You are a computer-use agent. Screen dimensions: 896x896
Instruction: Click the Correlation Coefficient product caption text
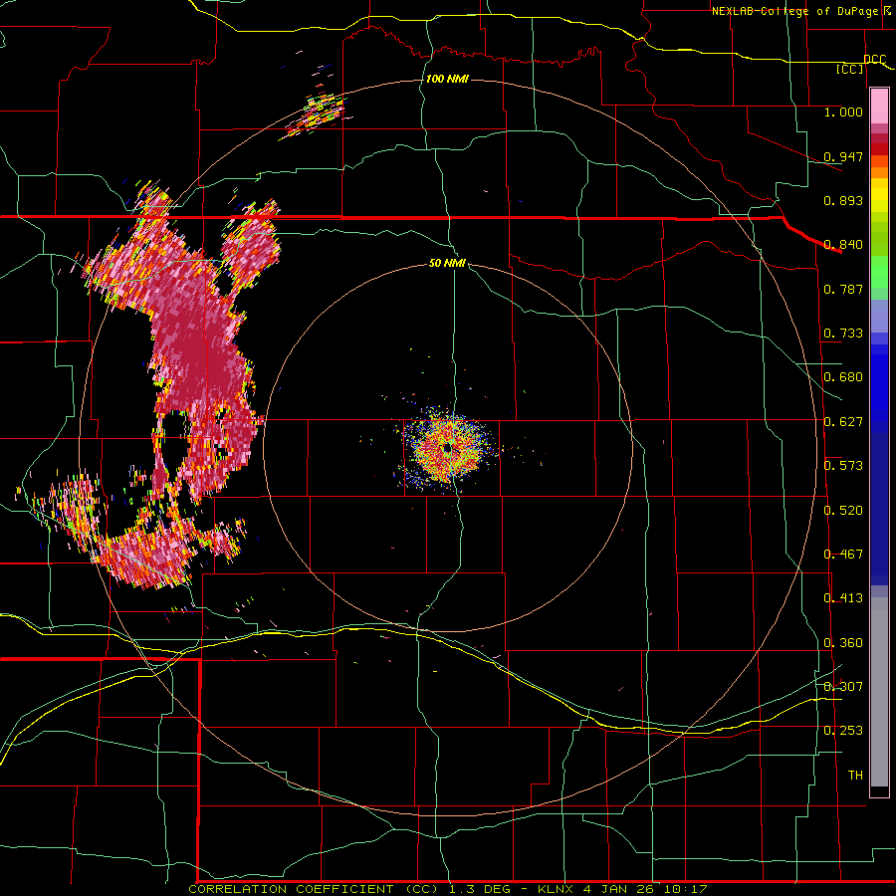pos(447,889)
